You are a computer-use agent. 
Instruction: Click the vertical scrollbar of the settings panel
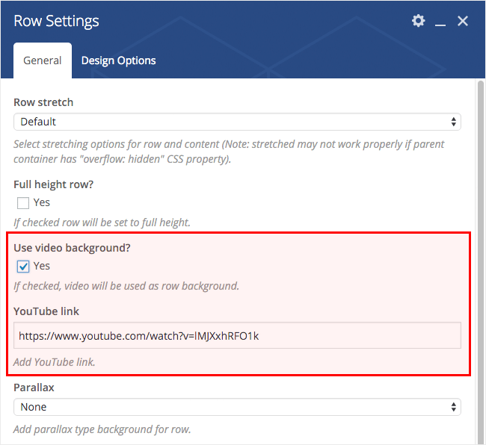point(480,224)
